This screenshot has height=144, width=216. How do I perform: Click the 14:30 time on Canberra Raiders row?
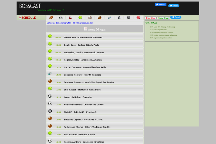tap(58, 75)
